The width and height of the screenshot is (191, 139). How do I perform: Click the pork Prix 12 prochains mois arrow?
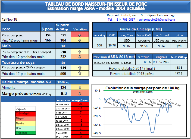pos(80,40)
